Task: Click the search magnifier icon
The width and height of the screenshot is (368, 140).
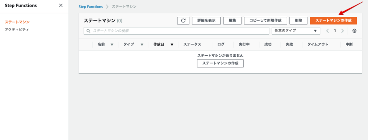Action: tap(89, 31)
